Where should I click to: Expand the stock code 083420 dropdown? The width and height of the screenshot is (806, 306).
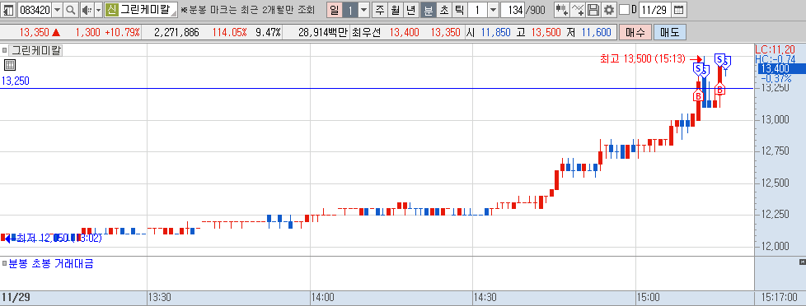57,10
